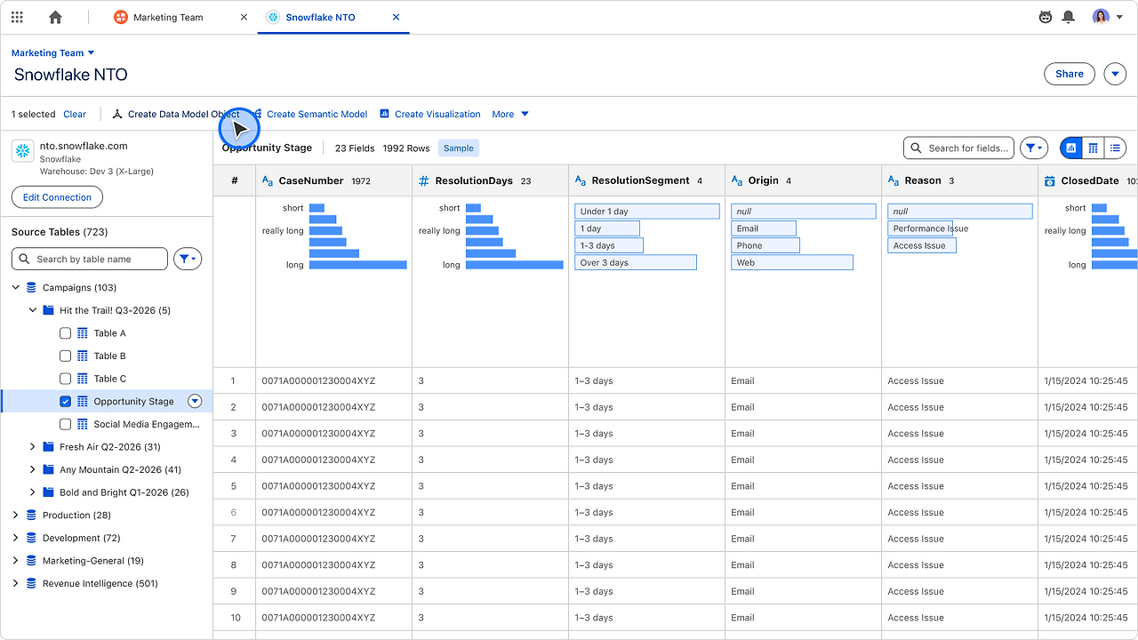Open the dropdown next to Share
Screen dimensions: 1138x640
coord(1115,74)
